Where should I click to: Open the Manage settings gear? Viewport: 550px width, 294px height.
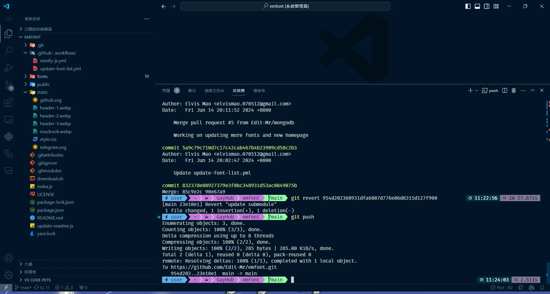pyautogui.click(x=9, y=275)
